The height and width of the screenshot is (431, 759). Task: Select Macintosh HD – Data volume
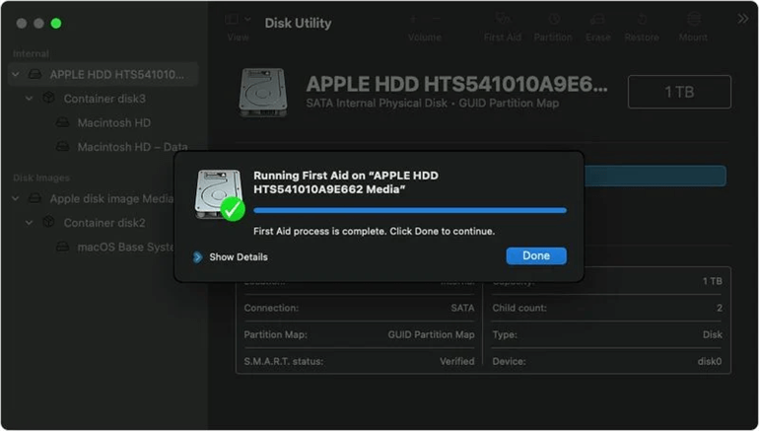(x=132, y=147)
